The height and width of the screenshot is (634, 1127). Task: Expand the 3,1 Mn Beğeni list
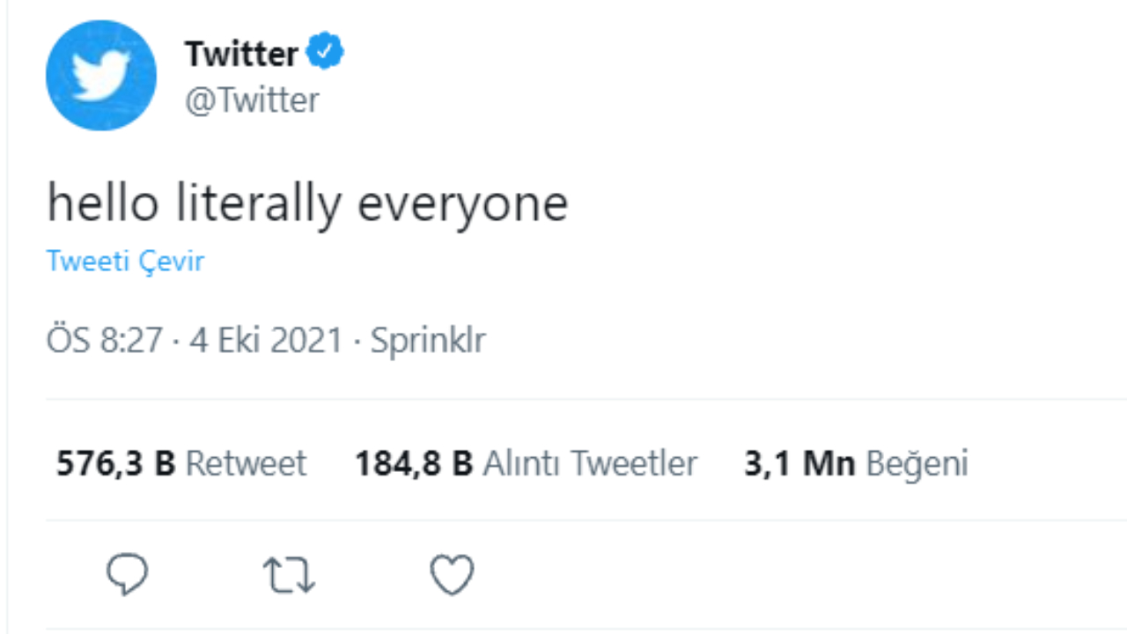(x=855, y=462)
